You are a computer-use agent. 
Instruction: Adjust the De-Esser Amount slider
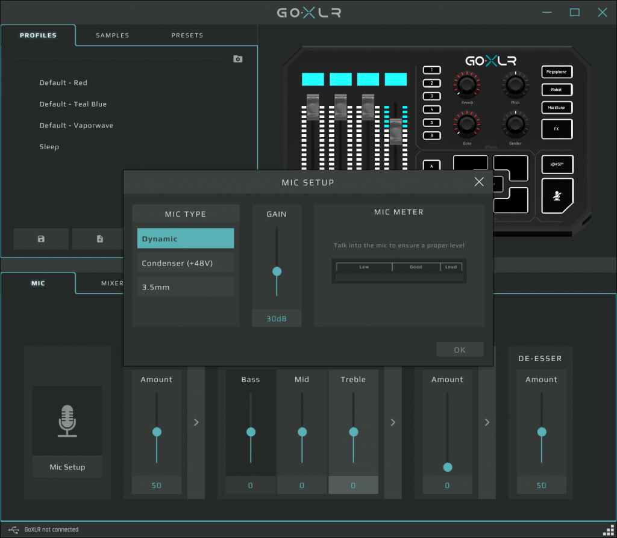542,432
